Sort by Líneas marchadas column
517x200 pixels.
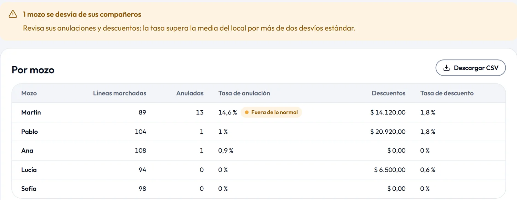click(x=120, y=93)
